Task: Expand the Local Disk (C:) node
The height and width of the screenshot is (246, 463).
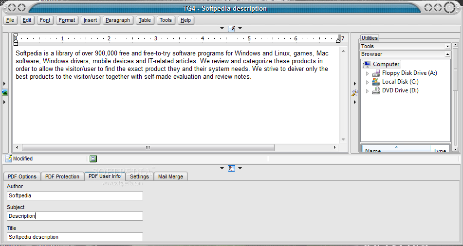Action: click(x=367, y=82)
